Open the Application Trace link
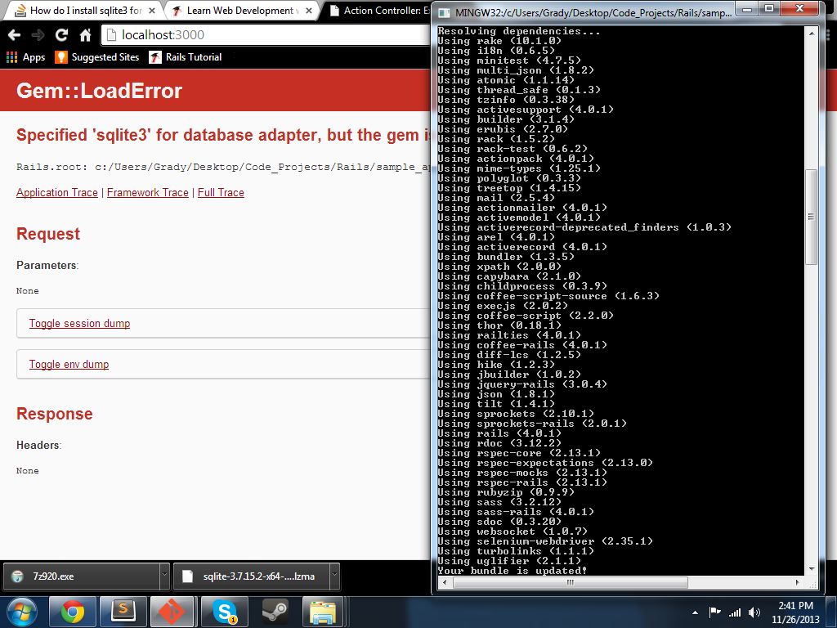This screenshot has height=628, width=837. [57, 193]
